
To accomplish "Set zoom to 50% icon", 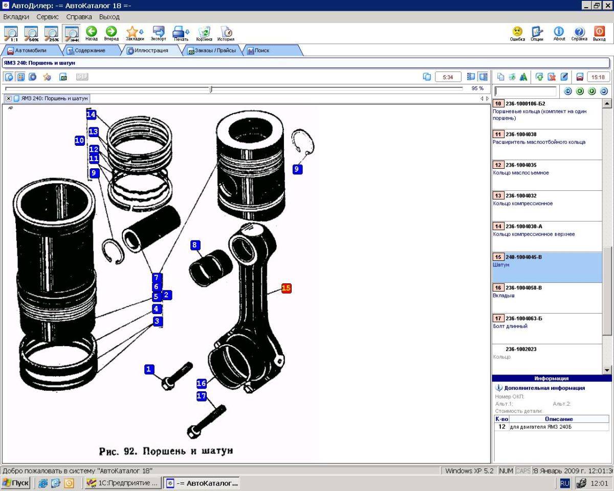I will click(x=31, y=33).
